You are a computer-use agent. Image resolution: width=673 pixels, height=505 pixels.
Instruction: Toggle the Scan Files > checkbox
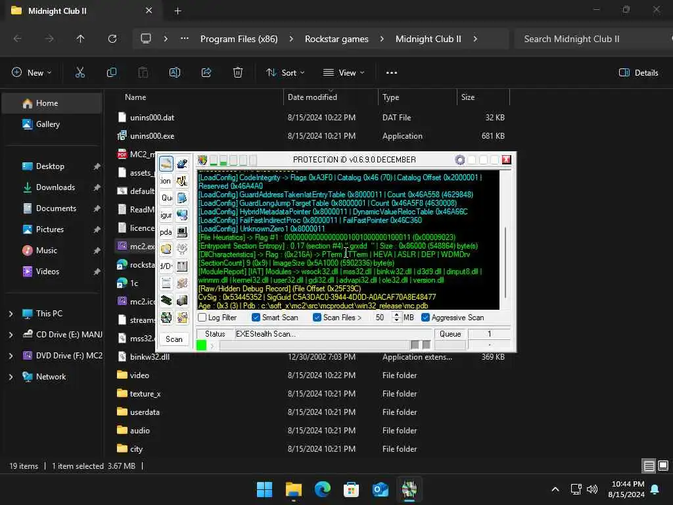click(x=317, y=318)
